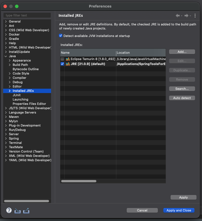Click the Cancel button
This screenshot has height=221, width=202.
click(x=142, y=210)
